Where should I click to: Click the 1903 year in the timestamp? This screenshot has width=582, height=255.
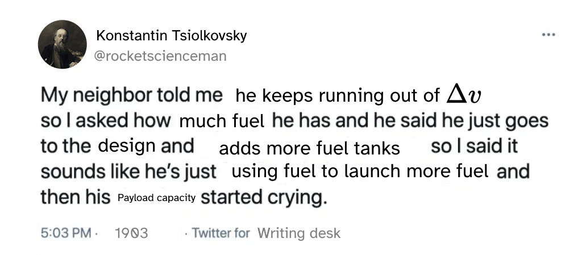coord(131,233)
